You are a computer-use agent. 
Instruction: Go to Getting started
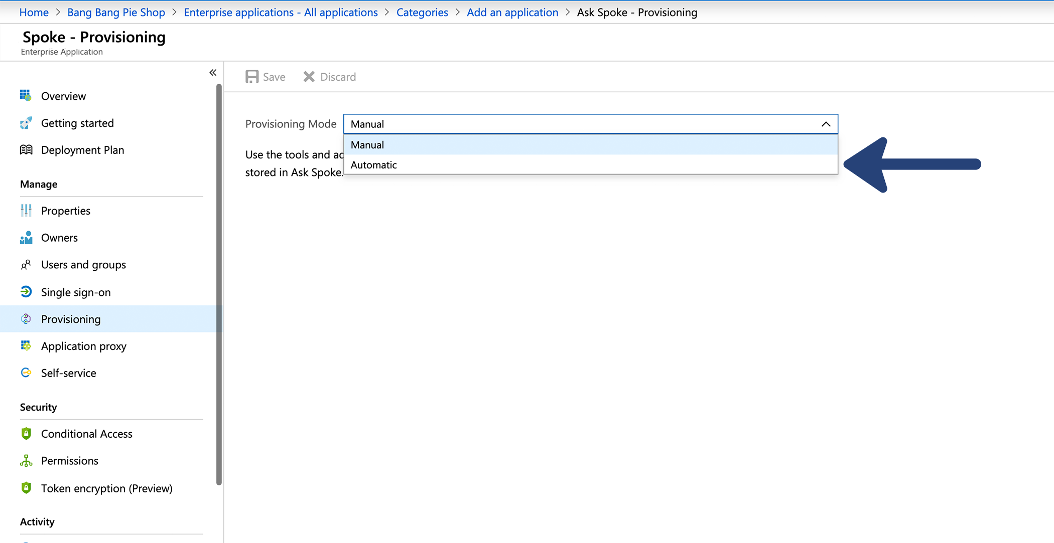click(x=77, y=123)
